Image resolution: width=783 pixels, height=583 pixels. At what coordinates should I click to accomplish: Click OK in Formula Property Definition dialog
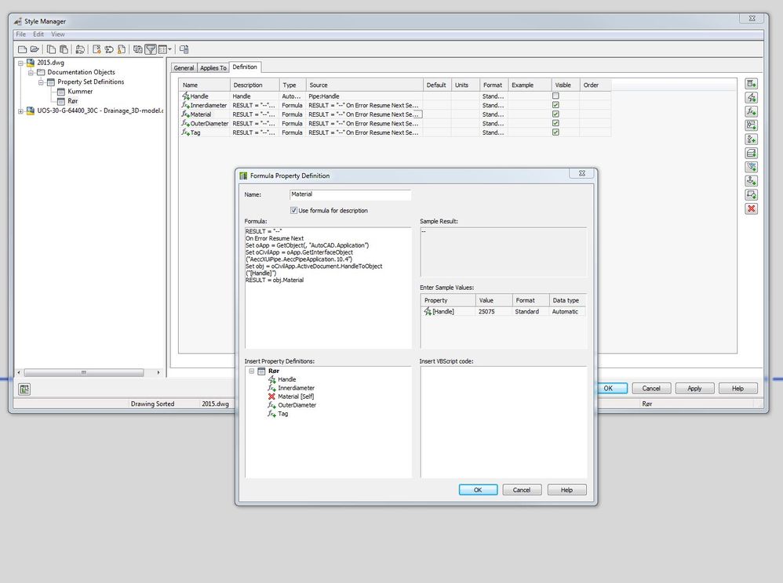(478, 490)
